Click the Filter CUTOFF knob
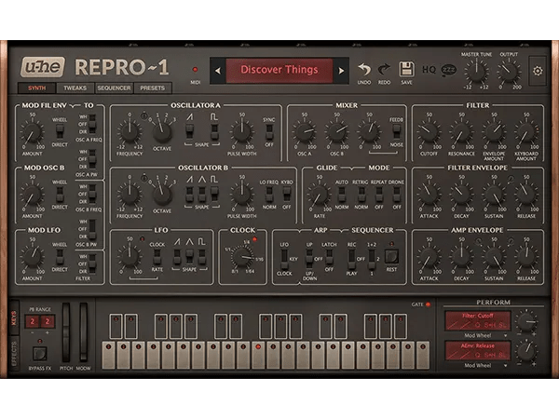 429,132
